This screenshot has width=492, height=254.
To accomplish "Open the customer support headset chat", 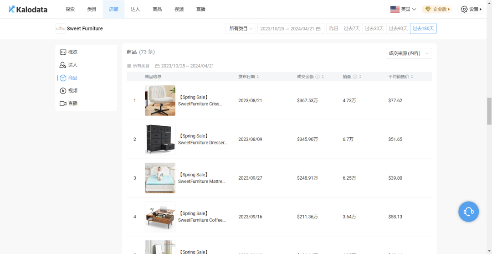I will [x=468, y=212].
